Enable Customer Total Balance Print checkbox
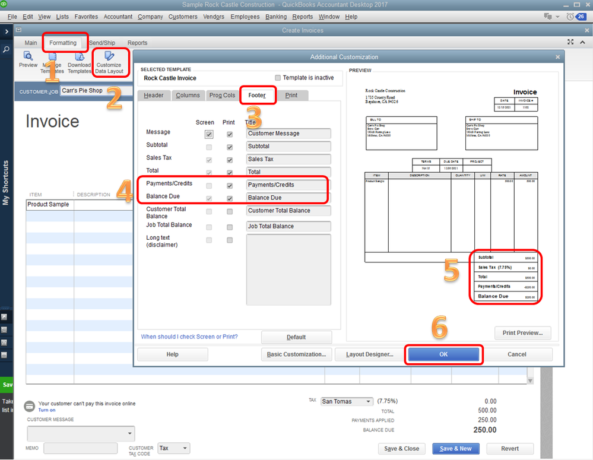Viewport: 593px width, 460px height. point(230,211)
